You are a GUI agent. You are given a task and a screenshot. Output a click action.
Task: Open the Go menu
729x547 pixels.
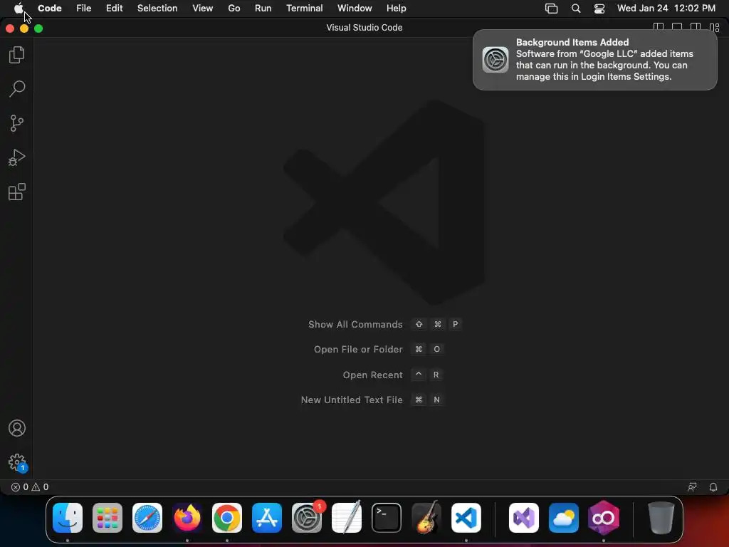[x=234, y=9]
